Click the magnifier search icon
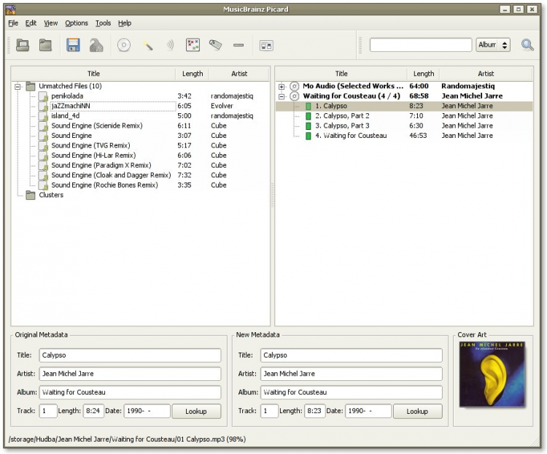 tap(527, 45)
